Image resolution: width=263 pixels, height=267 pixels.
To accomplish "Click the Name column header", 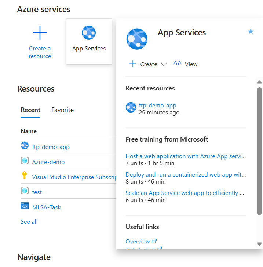I will pyautogui.click(x=29, y=131).
